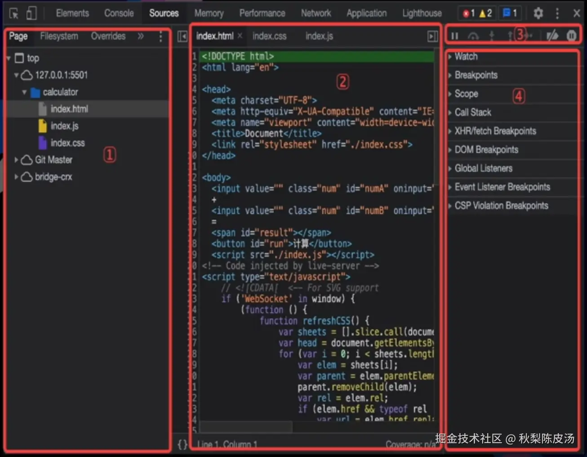The image size is (587, 457).
Task: Show more navigator tabs chevron
Action: pyautogui.click(x=141, y=36)
